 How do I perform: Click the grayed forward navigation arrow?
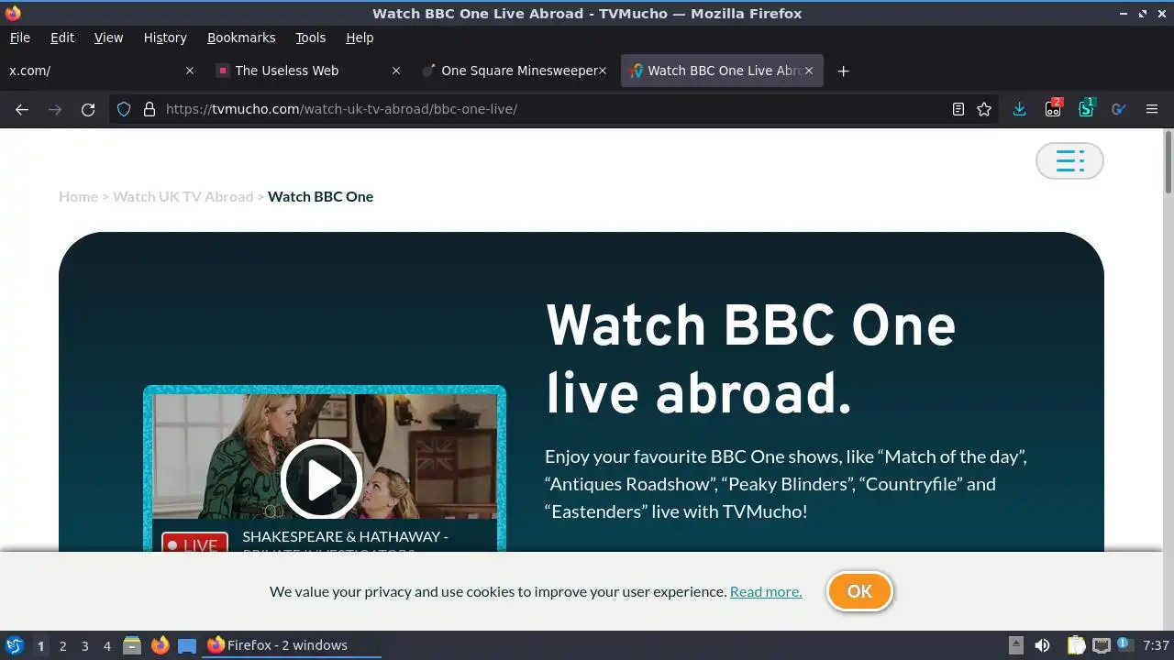[x=55, y=109]
